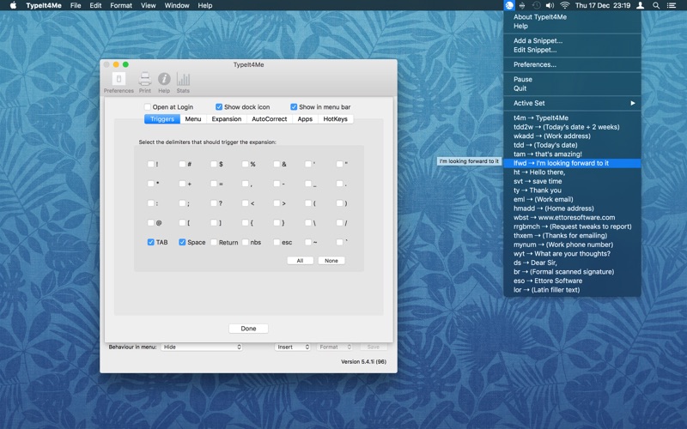Click the All delimiters button

pyautogui.click(x=300, y=261)
